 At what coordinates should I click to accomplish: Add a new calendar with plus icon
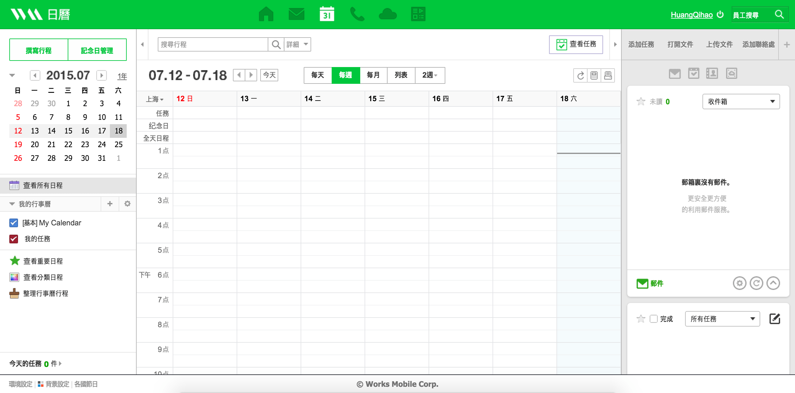110,204
